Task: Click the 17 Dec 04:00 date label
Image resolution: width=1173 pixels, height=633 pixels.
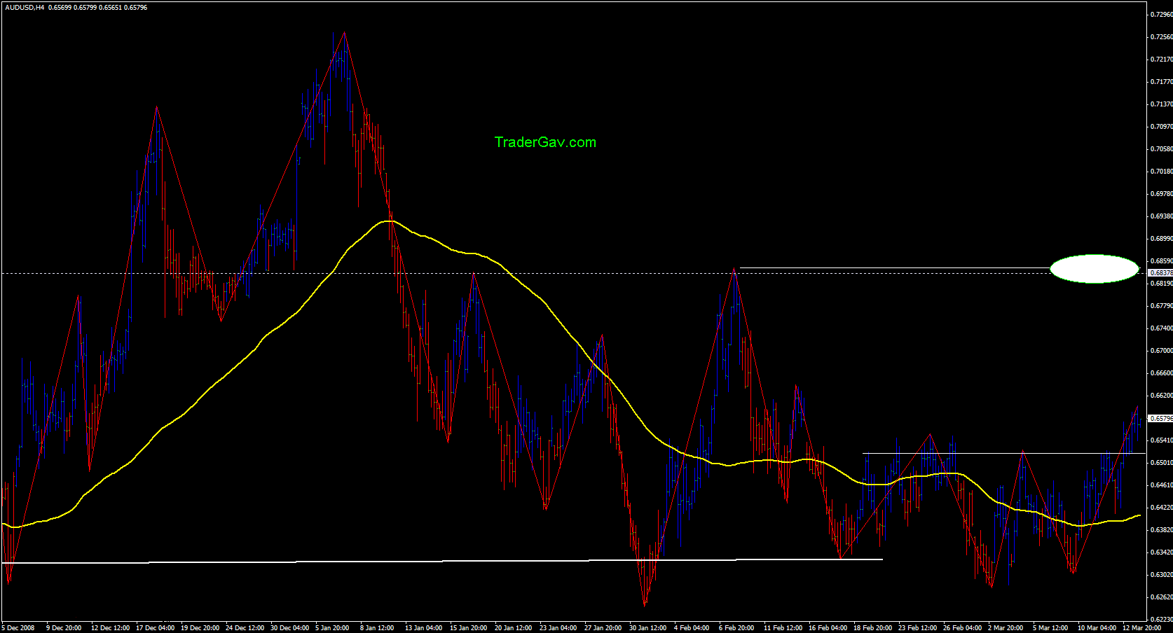Action: (x=155, y=627)
